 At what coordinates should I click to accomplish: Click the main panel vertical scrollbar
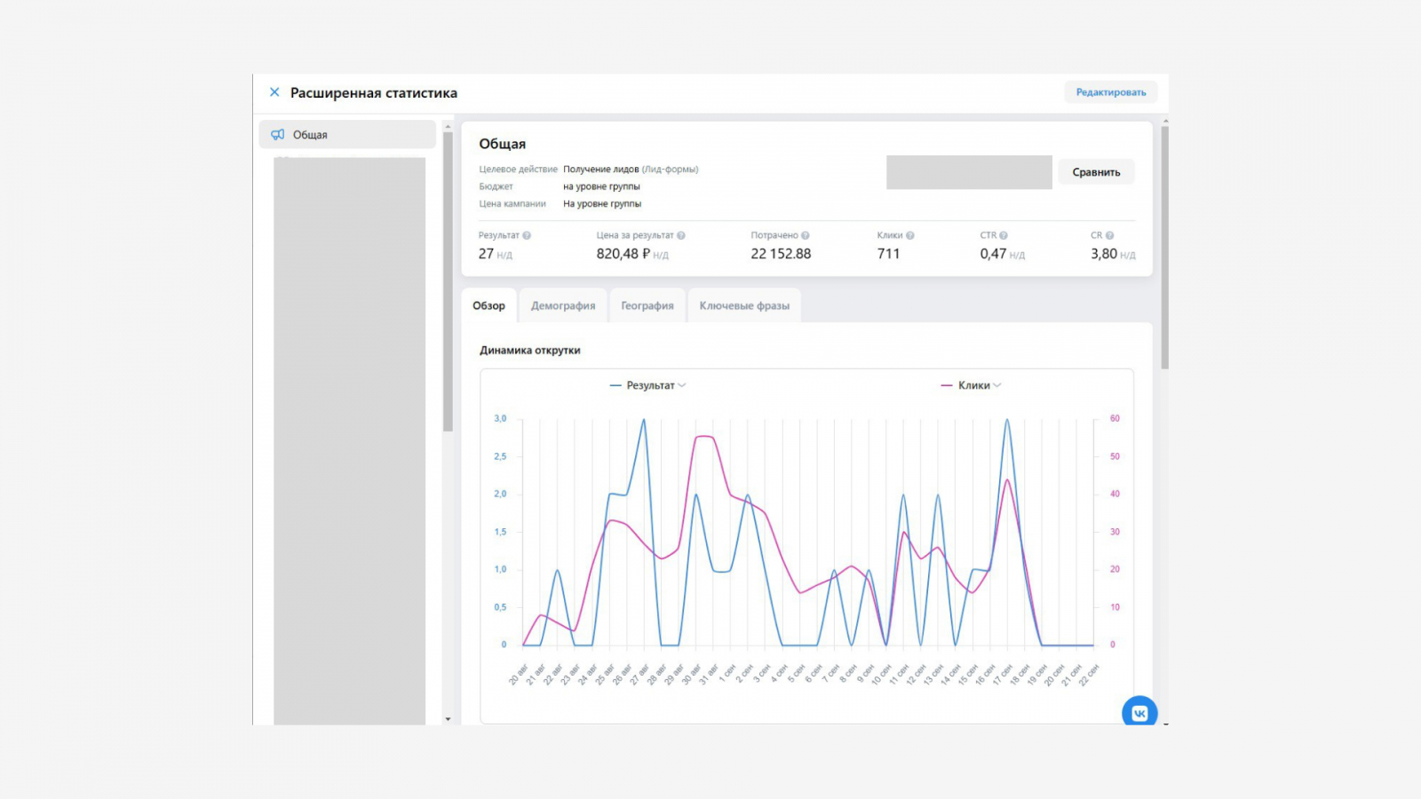[1164, 249]
